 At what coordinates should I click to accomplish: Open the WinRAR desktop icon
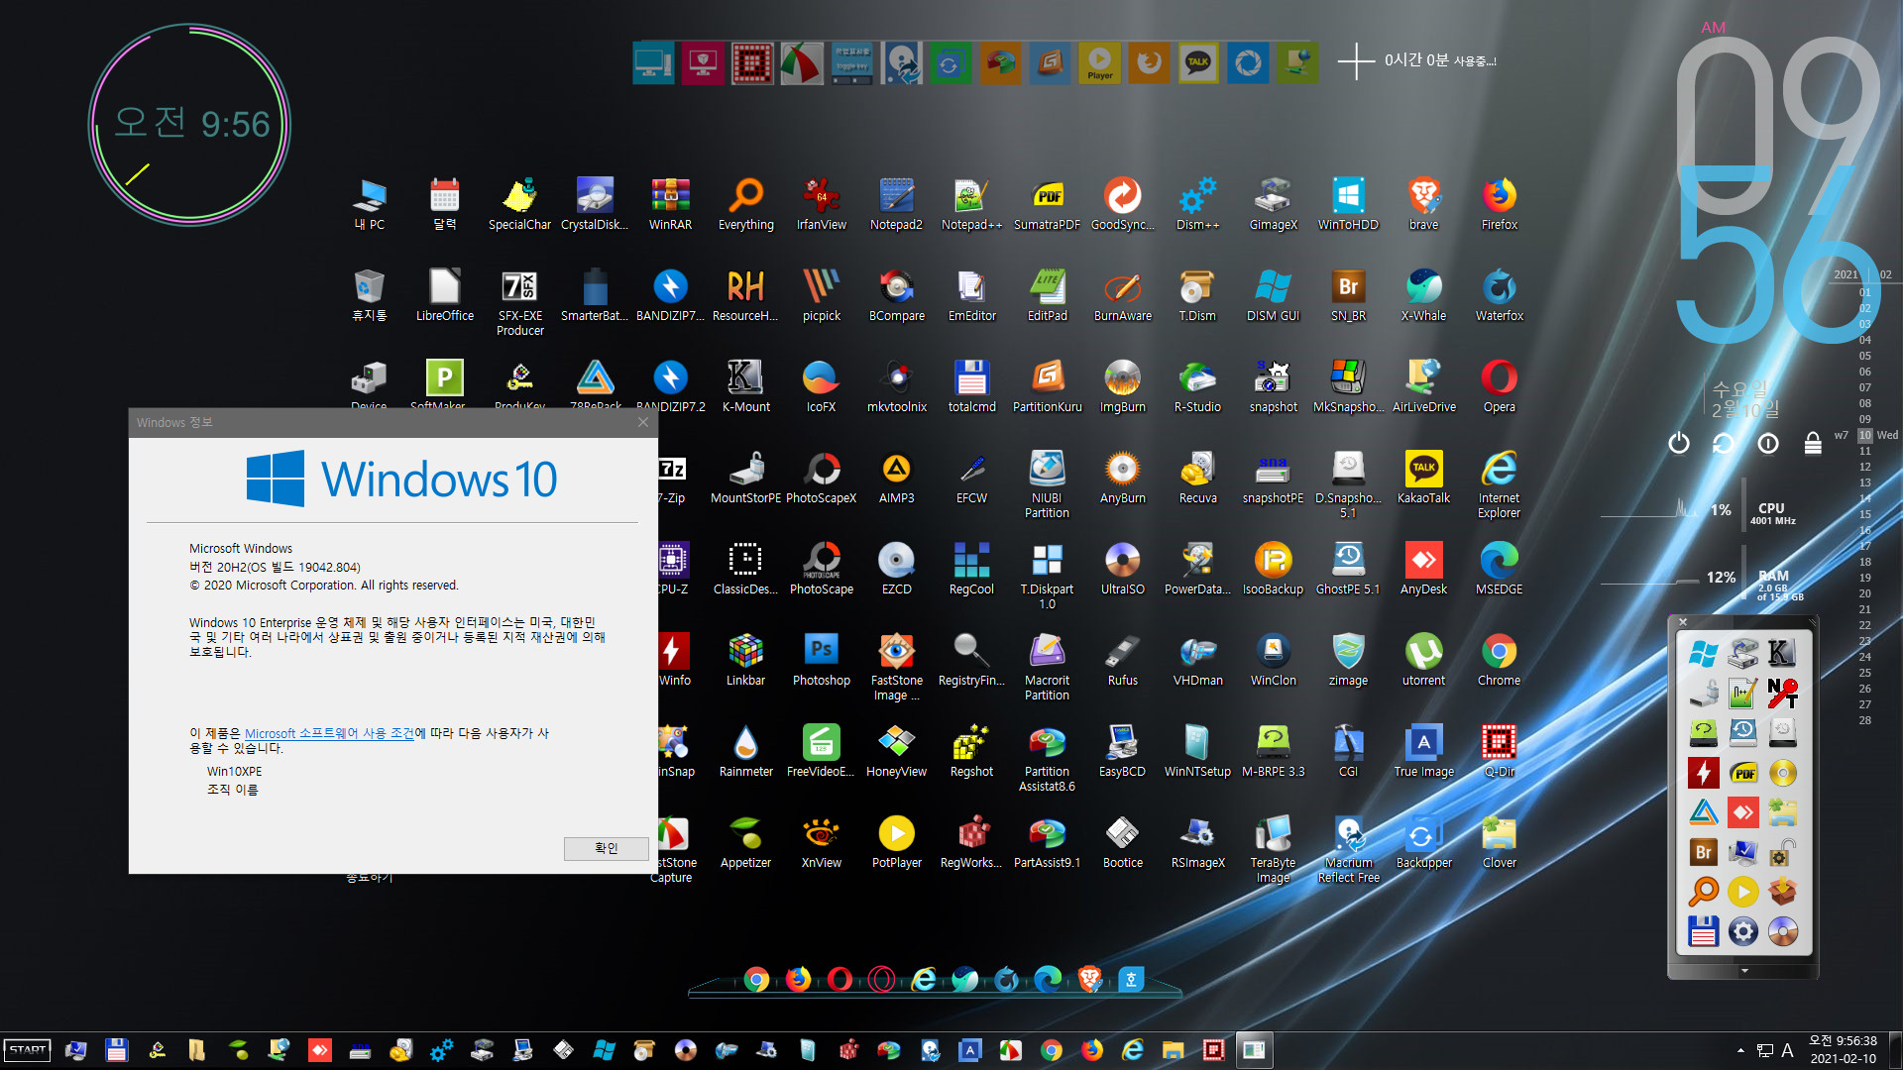click(670, 204)
